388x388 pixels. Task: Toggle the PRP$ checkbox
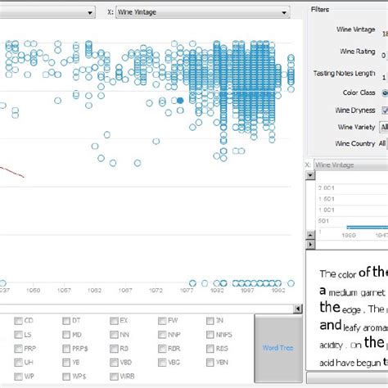[x=66, y=349]
